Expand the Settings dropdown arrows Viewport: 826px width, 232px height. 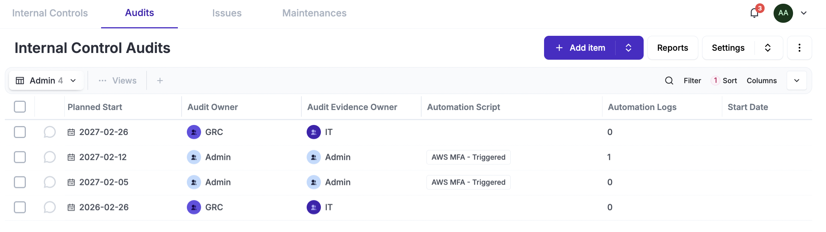[768, 48]
